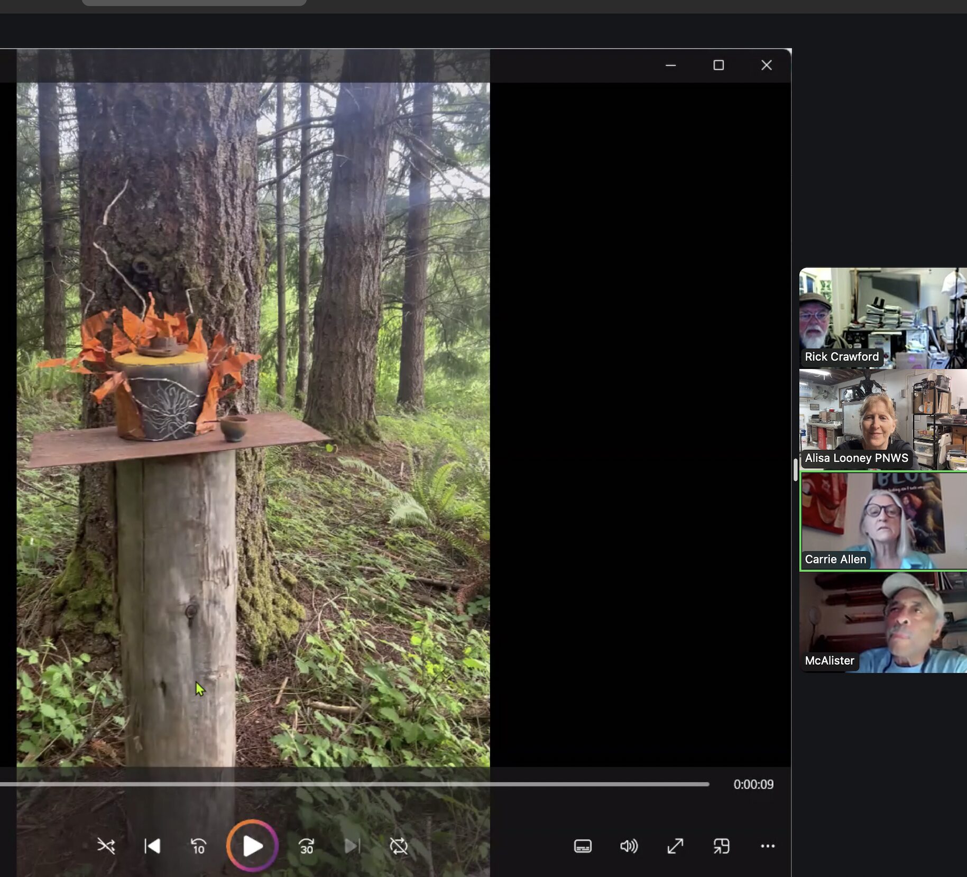Click the forest video frame
Screen dimensions: 967x877
pyautogui.click(x=253, y=424)
